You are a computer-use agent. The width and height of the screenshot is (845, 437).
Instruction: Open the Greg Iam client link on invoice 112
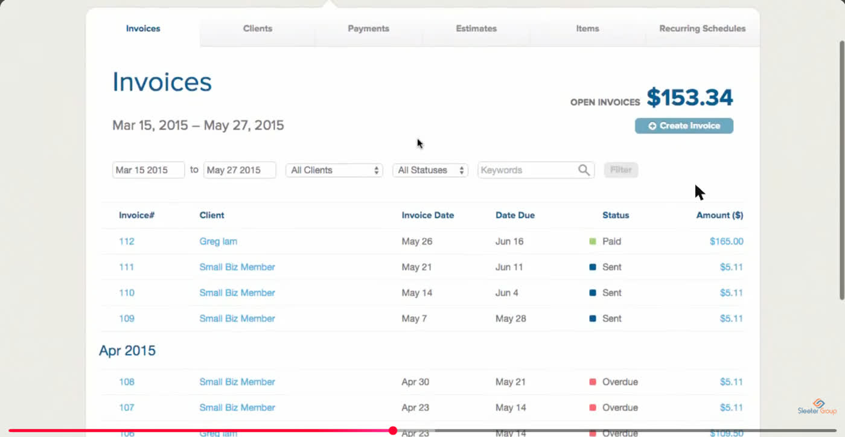click(218, 241)
